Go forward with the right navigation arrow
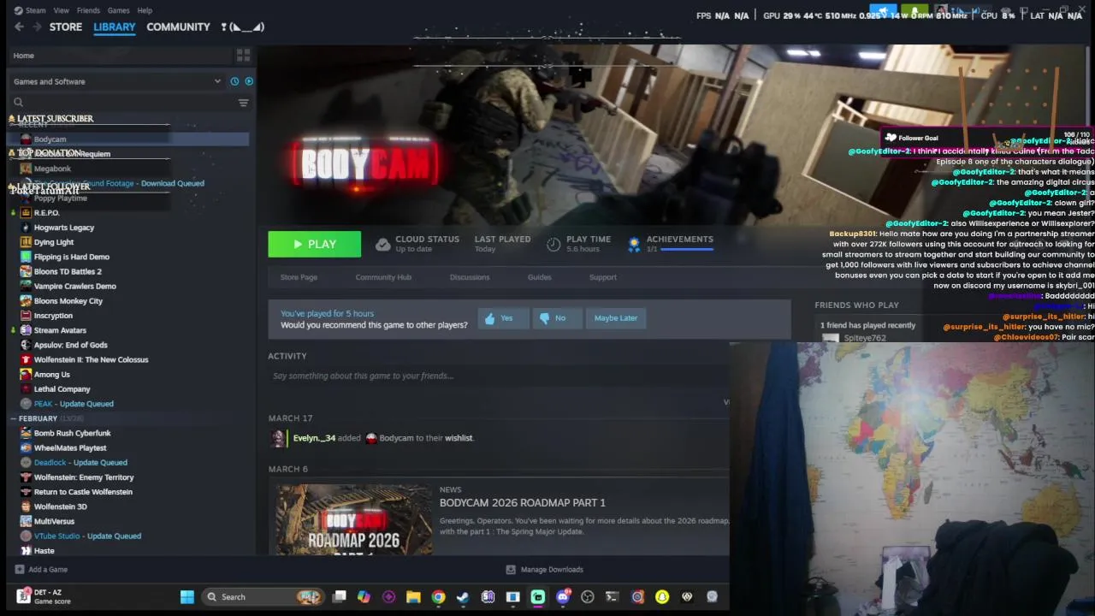The height and width of the screenshot is (616, 1095). click(x=37, y=27)
